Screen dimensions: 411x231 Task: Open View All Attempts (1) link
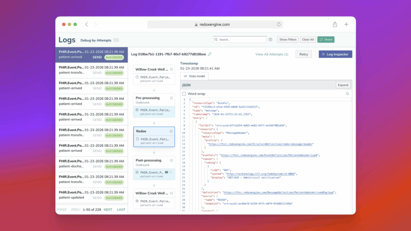tap(272, 54)
